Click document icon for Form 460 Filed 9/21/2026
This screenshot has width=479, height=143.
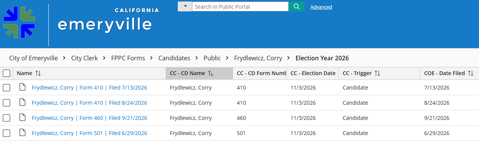pos(23,118)
